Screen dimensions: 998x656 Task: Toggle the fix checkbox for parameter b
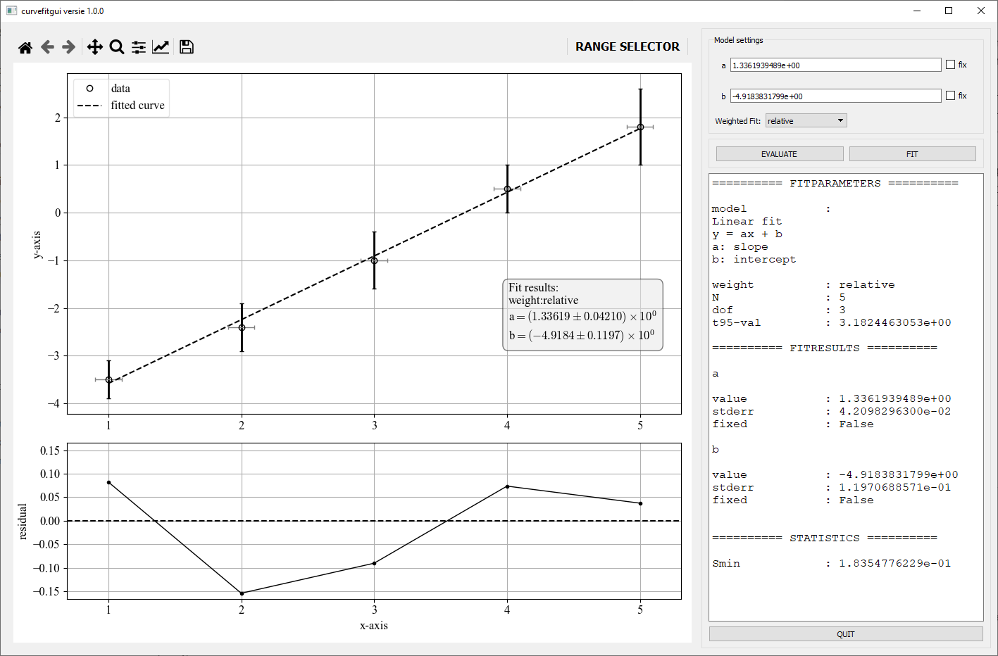(x=950, y=96)
